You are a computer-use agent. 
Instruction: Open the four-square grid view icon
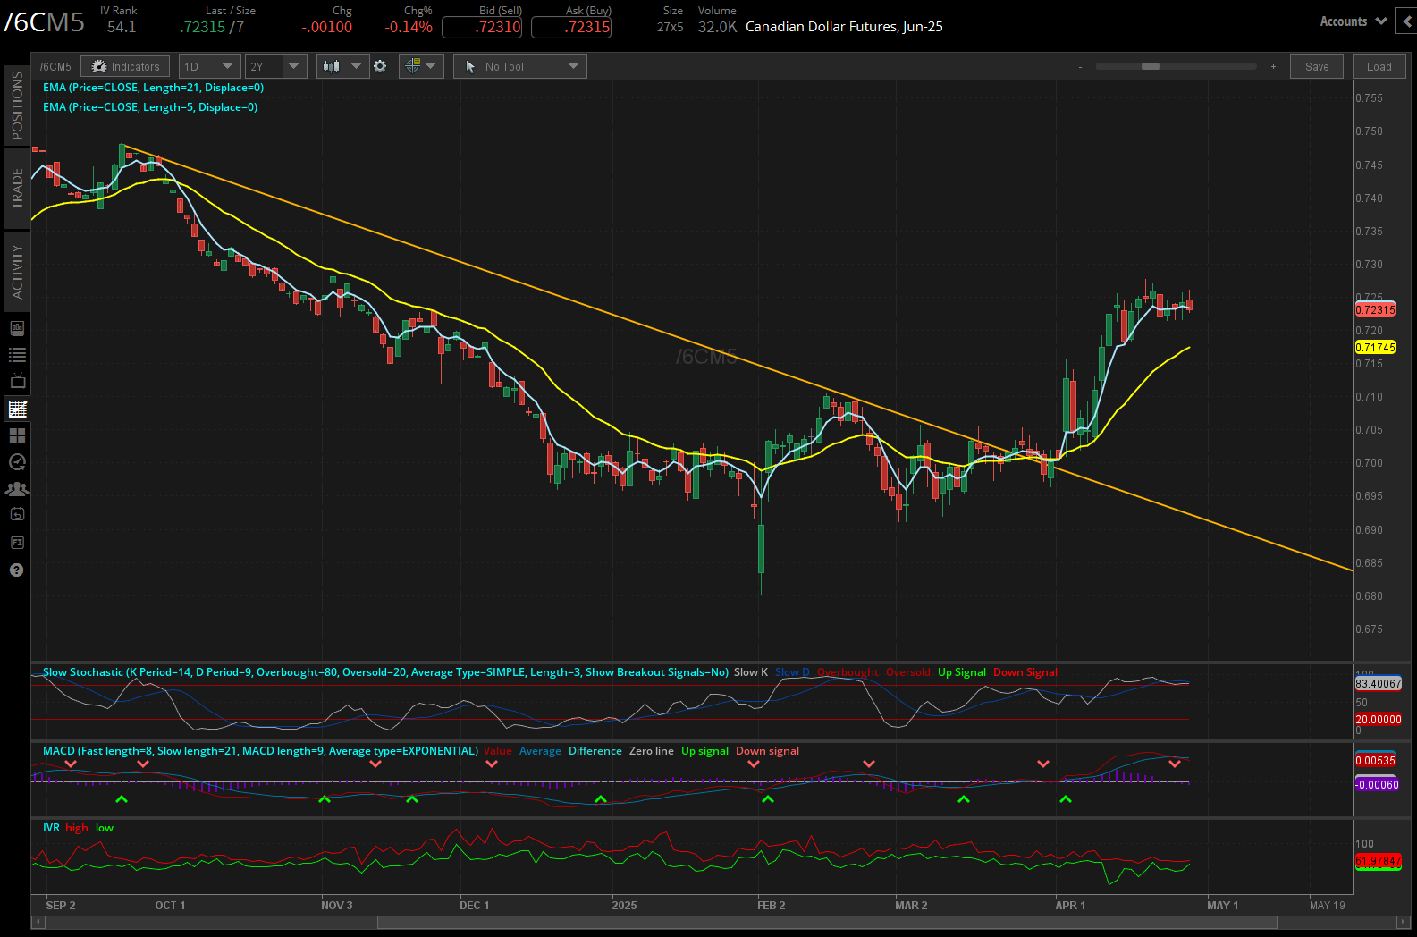tap(17, 435)
